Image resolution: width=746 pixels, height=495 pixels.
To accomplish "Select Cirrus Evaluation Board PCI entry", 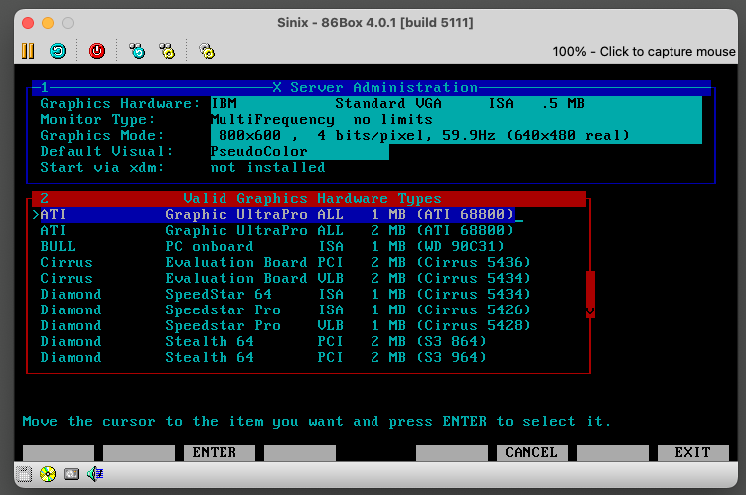I will pyautogui.click(x=276, y=262).
